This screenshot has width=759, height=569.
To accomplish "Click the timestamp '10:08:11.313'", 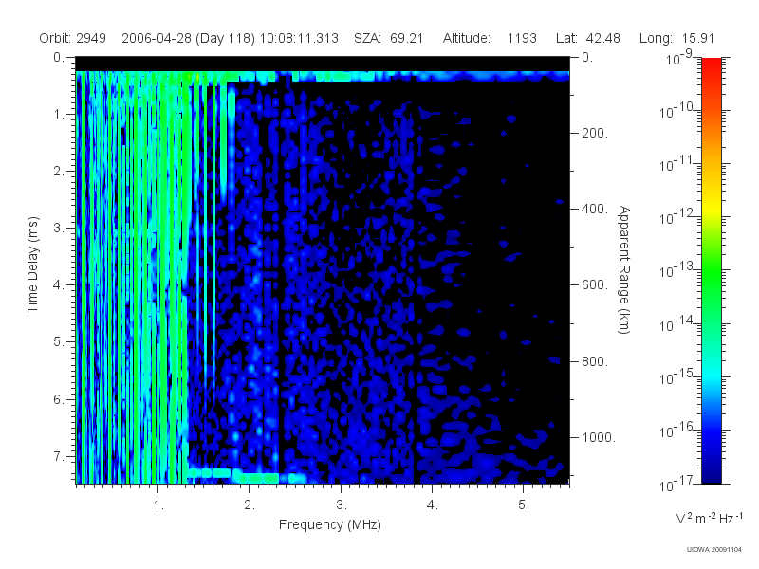I will click(x=299, y=38).
